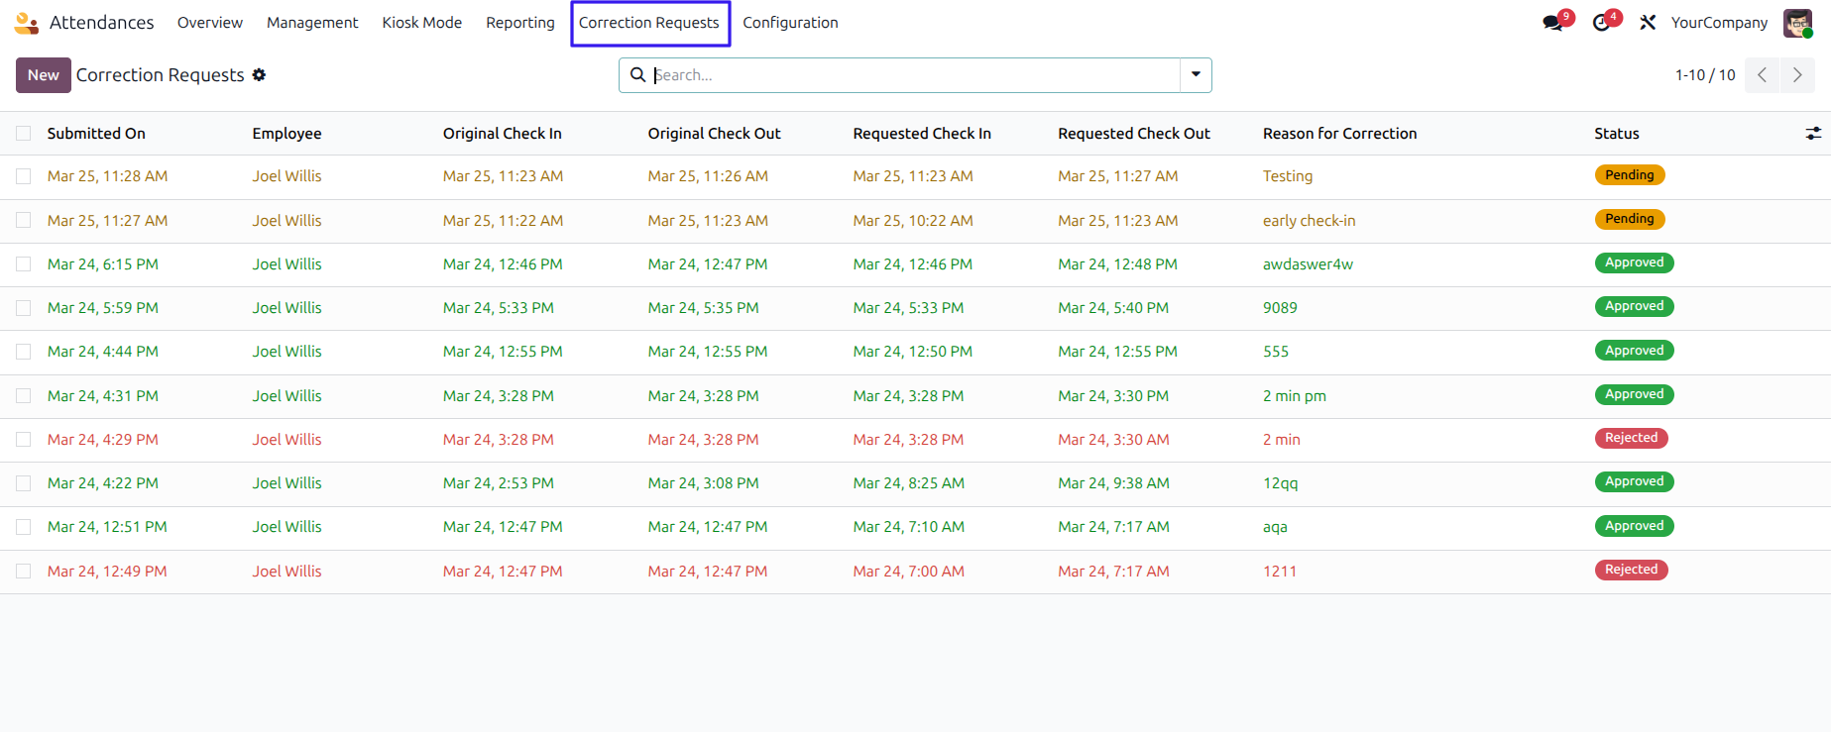Click Pending badge on Testing row
Image resolution: width=1831 pixels, height=732 pixels.
(x=1629, y=175)
